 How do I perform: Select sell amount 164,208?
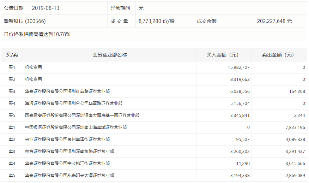[297, 91]
